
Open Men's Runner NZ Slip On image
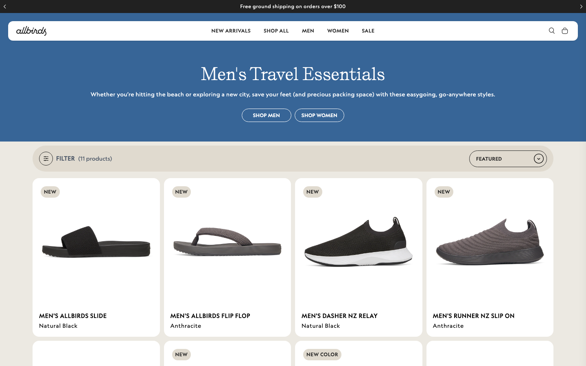[490, 242]
